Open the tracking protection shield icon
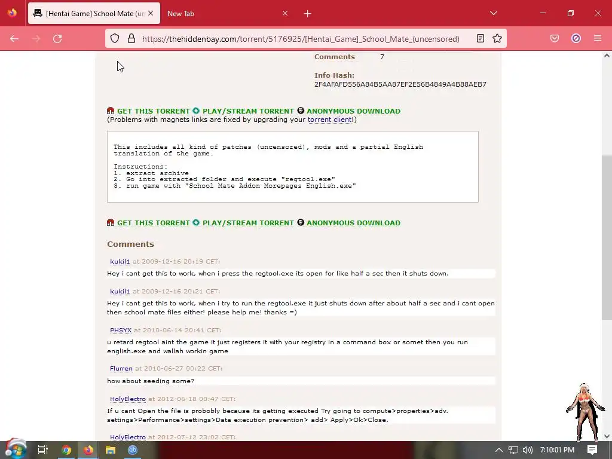The height and width of the screenshot is (459, 612). 114,39
